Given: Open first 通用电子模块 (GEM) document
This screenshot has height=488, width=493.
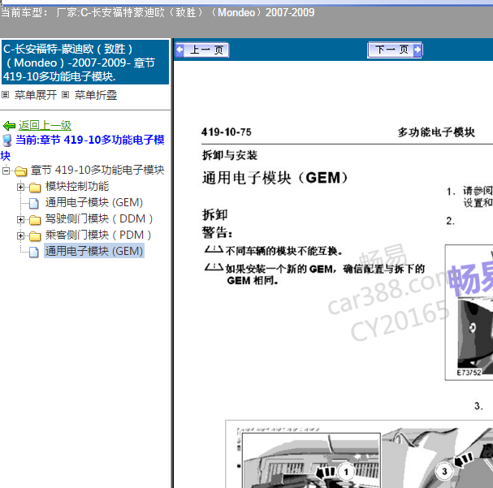Looking at the screenshot, I should tap(94, 203).
